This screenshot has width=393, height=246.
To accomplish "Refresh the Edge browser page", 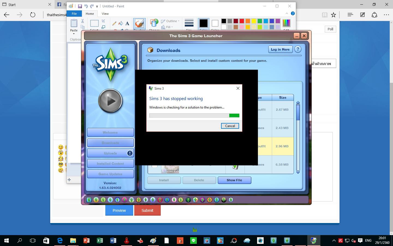I will point(33,15).
